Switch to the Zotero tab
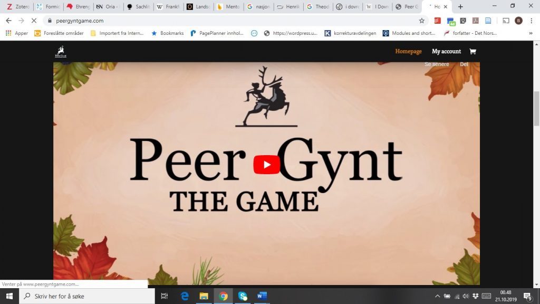This screenshot has height=304, width=540. pyautogui.click(x=18, y=6)
